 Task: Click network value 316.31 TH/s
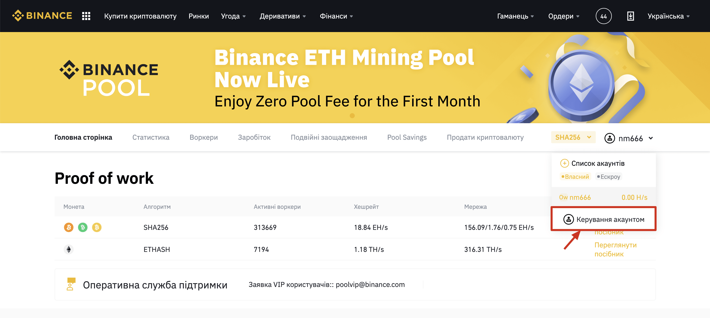(x=483, y=249)
